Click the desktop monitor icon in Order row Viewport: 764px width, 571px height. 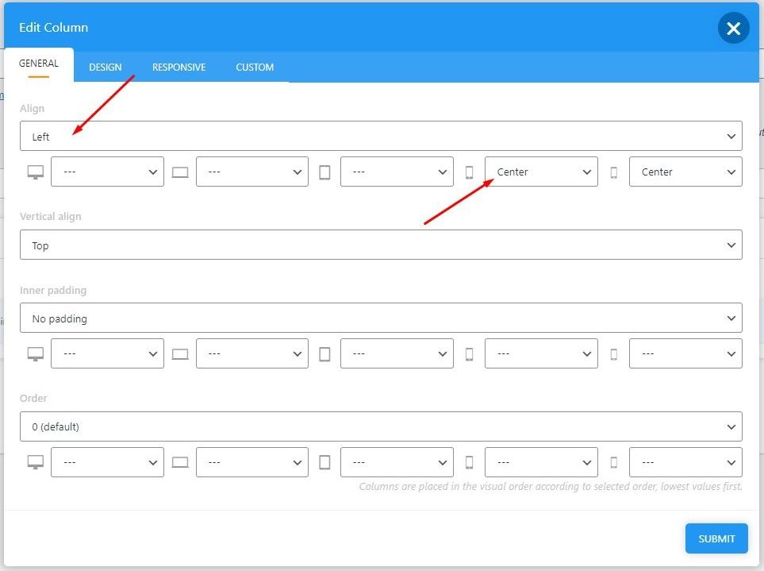tap(35, 462)
